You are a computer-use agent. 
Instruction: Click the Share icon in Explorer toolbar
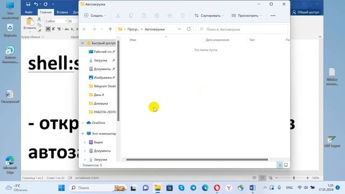tap(170, 16)
